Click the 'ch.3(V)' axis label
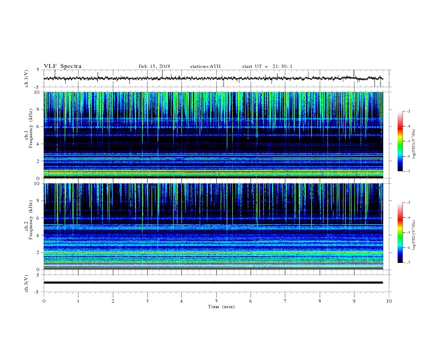Image resolution: width=438 pixels, height=338 pixels. [x=27, y=283]
